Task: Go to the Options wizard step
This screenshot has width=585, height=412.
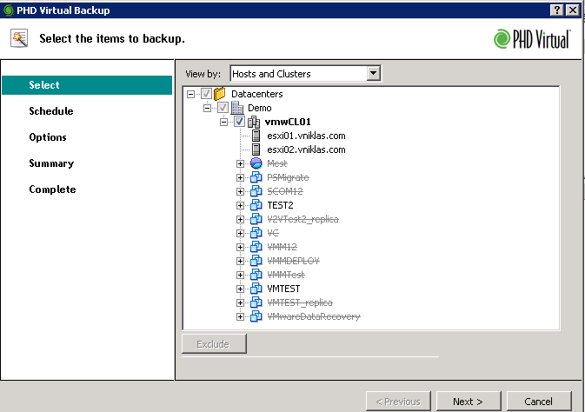Action: [x=48, y=137]
